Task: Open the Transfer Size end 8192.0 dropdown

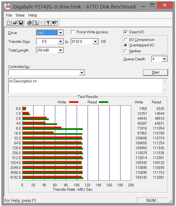Action: click(95, 41)
